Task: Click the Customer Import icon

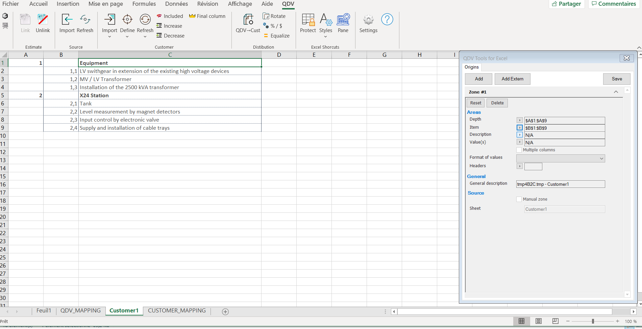Action: pos(109,20)
